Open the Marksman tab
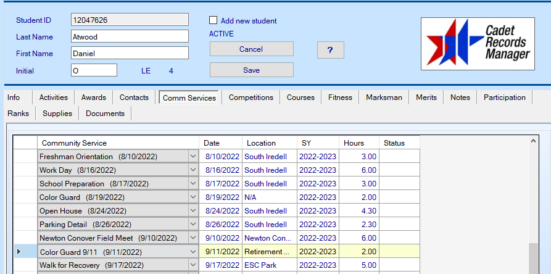Viewport: 551px width, 274px height. 383,98
